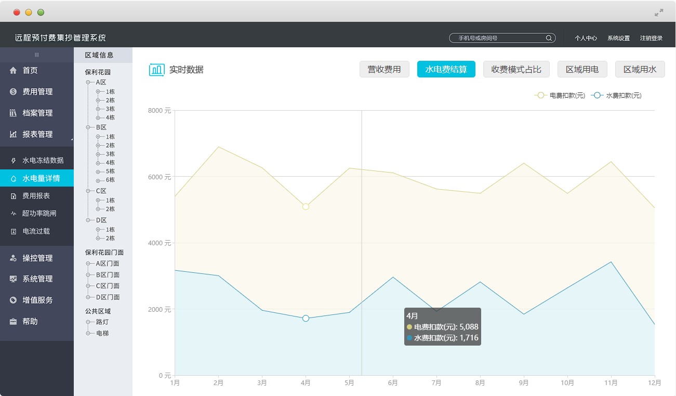Switch to the 收费模式占比 tab
The width and height of the screenshot is (676, 396).
(516, 69)
